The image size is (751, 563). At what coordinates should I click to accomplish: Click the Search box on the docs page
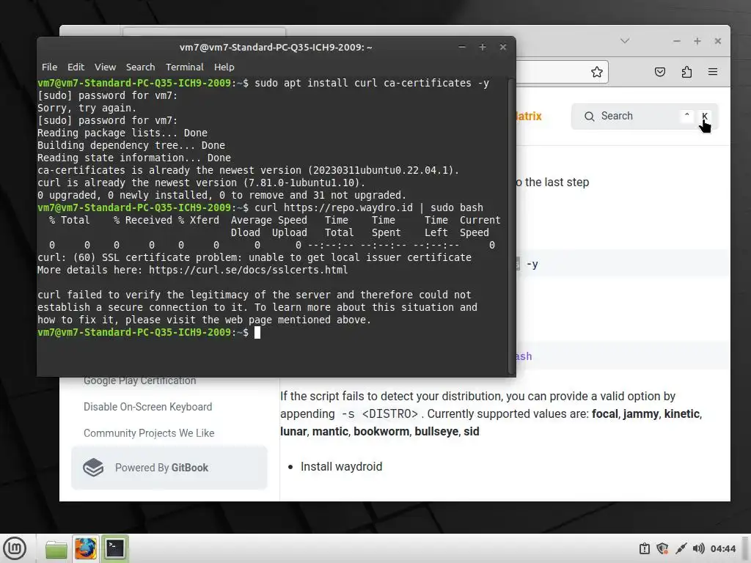(645, 117)
